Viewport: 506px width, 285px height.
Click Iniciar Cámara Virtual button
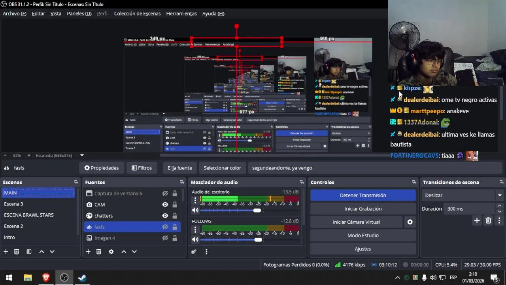[x=356, y=222]
